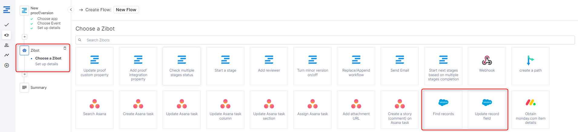The height and width of the screenshot is (132, 578).
Task: Open the add-circle icon in left sidebar
Action: (x=7, y=65)
